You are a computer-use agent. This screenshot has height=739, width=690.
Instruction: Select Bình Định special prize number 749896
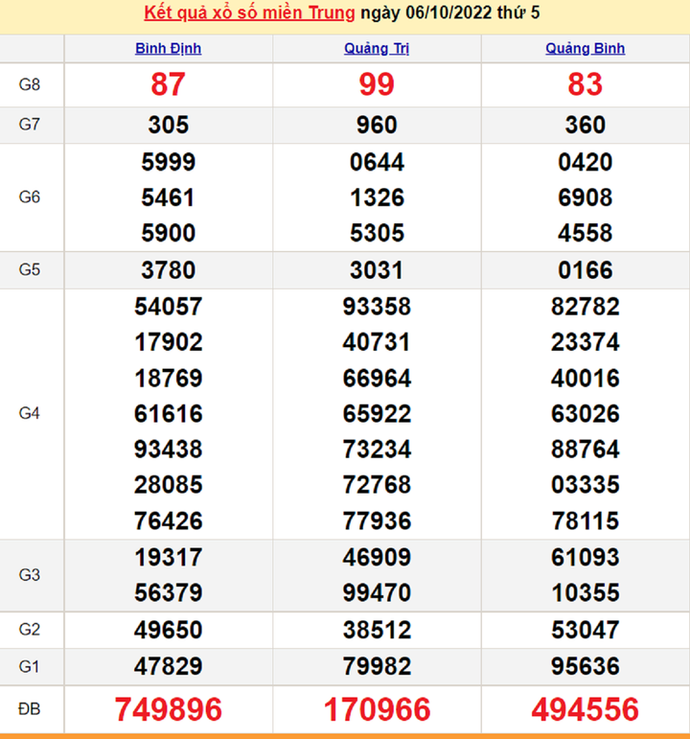tap(168, 709)
